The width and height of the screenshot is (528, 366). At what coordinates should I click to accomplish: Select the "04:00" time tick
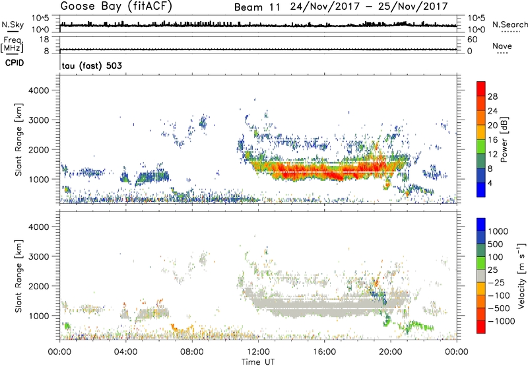[x=126, y=352]
